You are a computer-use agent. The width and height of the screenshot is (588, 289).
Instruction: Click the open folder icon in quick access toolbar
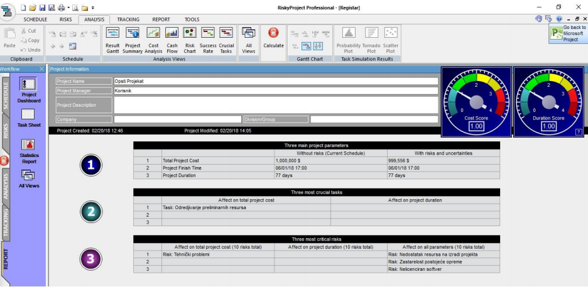(x=33, y=8)
